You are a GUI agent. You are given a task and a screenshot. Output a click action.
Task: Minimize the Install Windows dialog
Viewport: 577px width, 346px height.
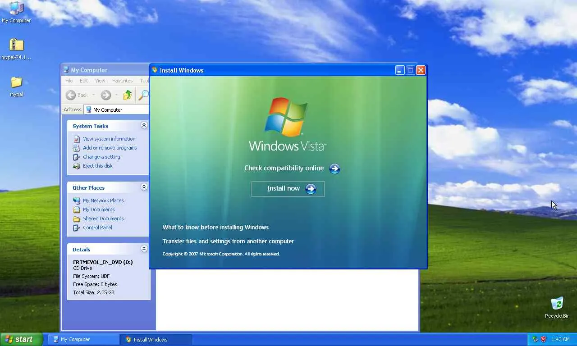tap(400, 70)
